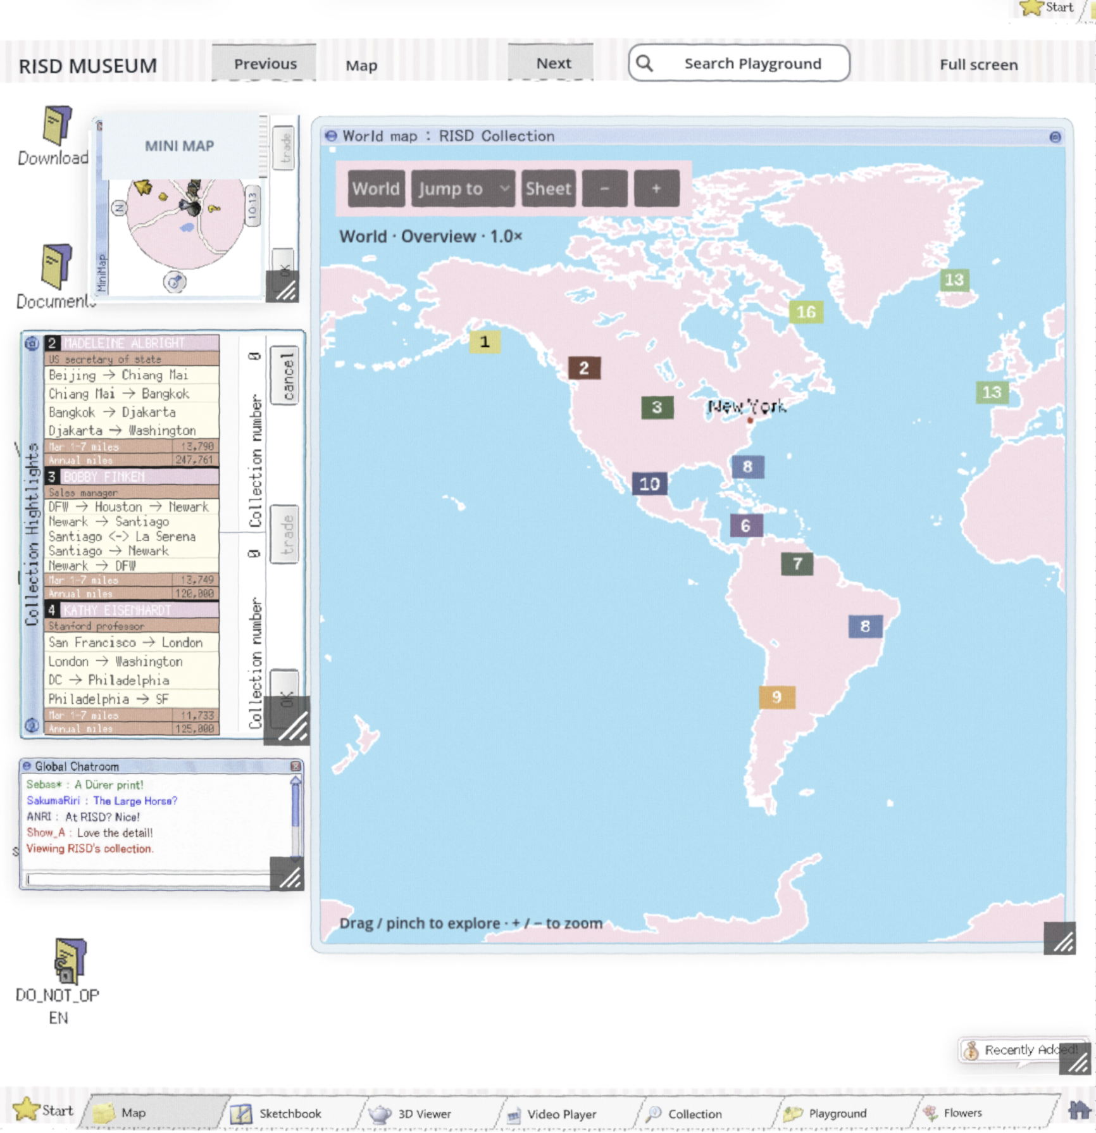Click the home icon at taskbar end
Image resolution: width=1096 pixels, height=1133 pixels.
1080,1110
